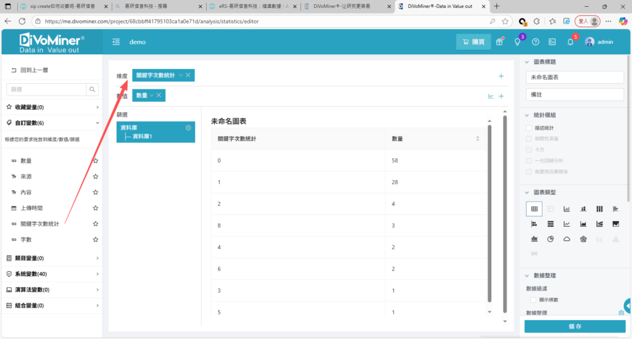This screenshot has width=632, height=339.
Task: Switch to the eRS-易研信息科技 browser tab
Action: (x=253, y=6)
